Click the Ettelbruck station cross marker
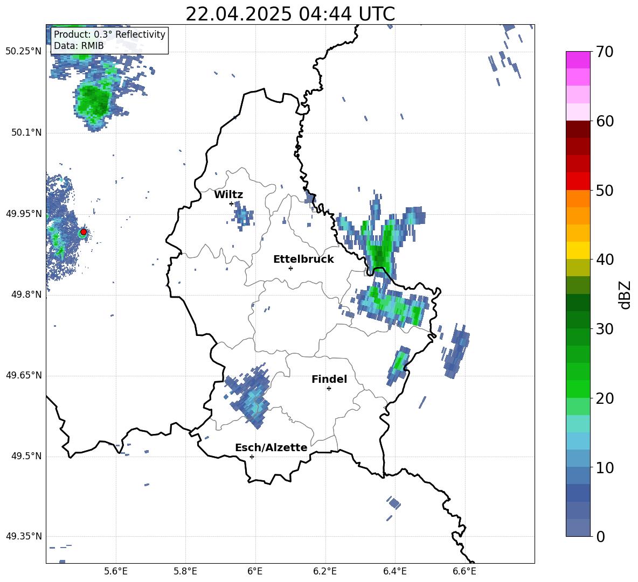This screenshot has width=638, height=582. pyautogui.click(x=290, y=268)
